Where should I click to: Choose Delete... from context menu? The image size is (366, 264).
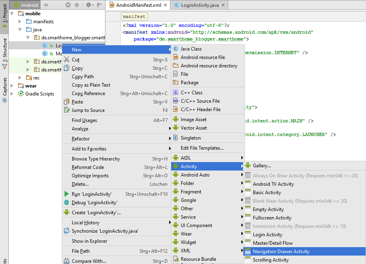[117, 184]
